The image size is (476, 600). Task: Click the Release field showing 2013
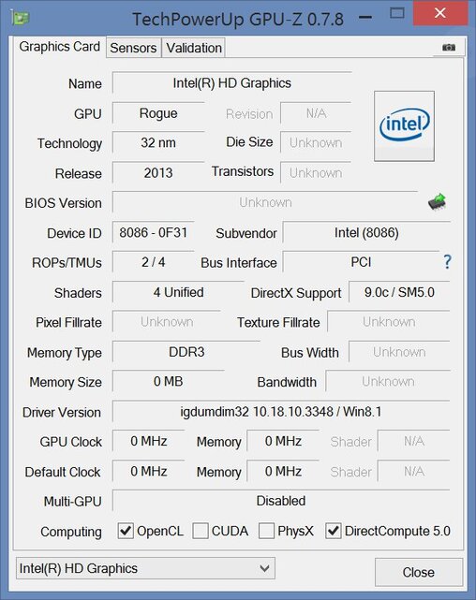pyautogui.click(x=158, y=173)
